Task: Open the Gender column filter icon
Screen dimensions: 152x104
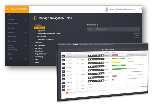Action: pos(86,53)
